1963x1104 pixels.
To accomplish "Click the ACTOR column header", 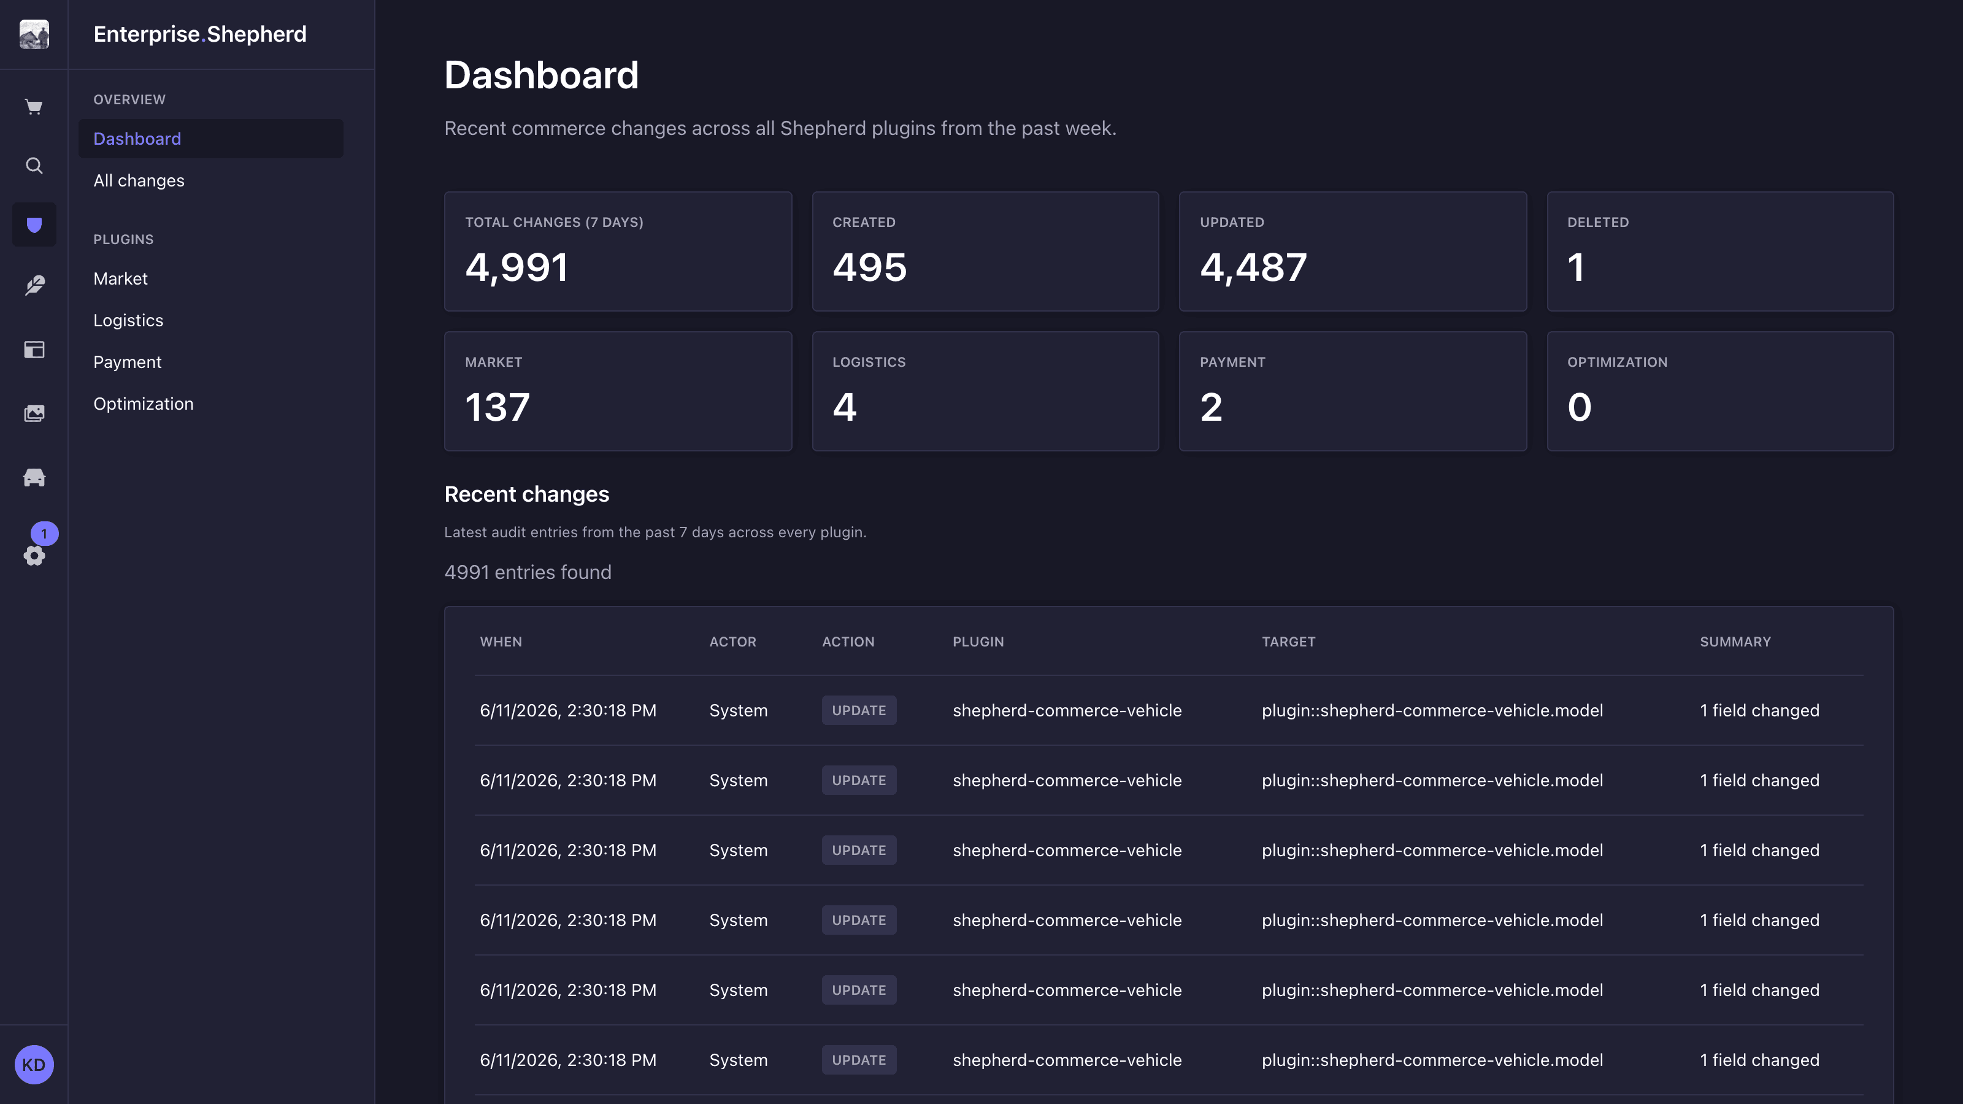I will 732,642.
